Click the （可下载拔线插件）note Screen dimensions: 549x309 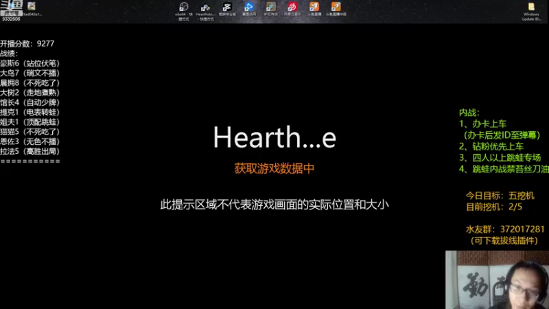[504, 241]
